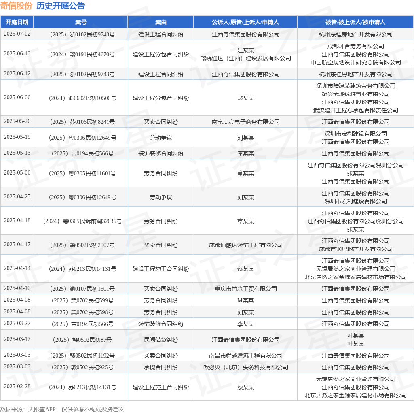Select defendant 深圳市陆建装建筑劳务有限公司
This screenshot has height=413, width=414.
[x=356, y=86]
